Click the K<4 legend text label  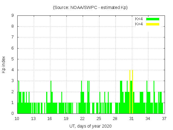pos(139,19)
